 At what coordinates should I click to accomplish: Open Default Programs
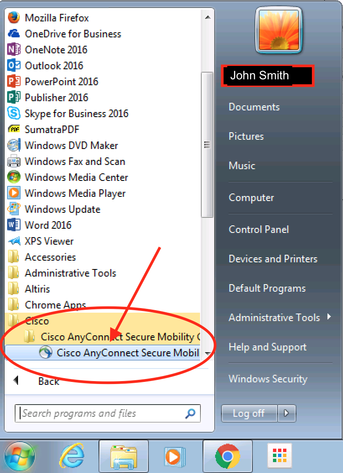(267, 288)
